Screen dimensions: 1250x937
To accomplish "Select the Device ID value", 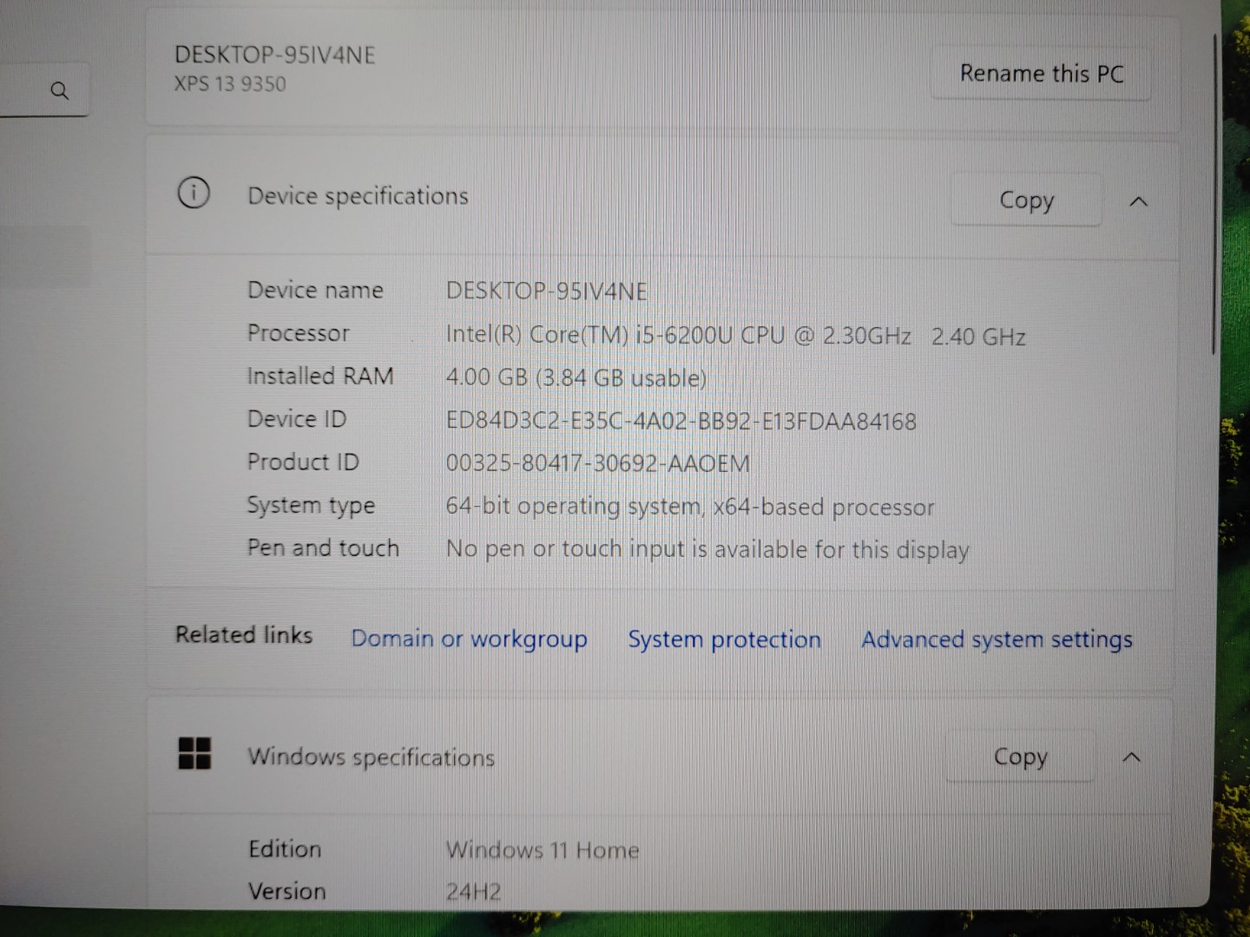I will (x=681, y=420).
